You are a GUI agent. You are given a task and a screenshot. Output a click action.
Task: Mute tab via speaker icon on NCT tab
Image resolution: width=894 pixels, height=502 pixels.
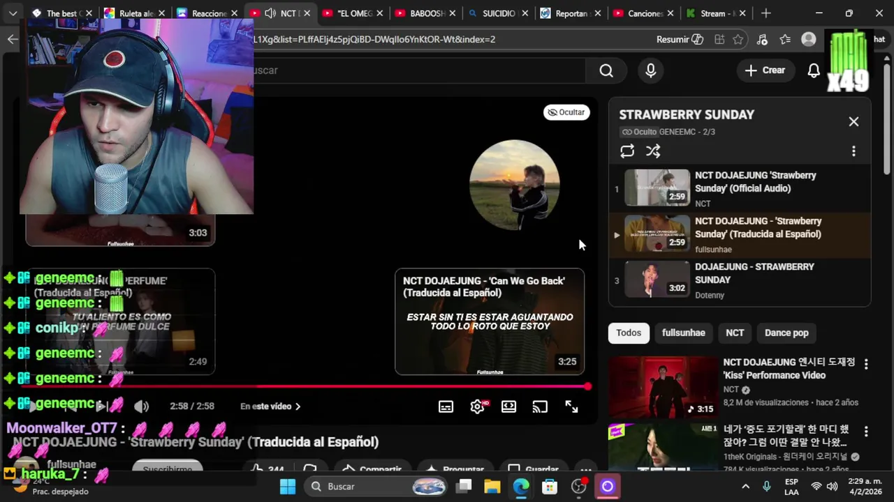pyautogui.click(x=270, y=13)
